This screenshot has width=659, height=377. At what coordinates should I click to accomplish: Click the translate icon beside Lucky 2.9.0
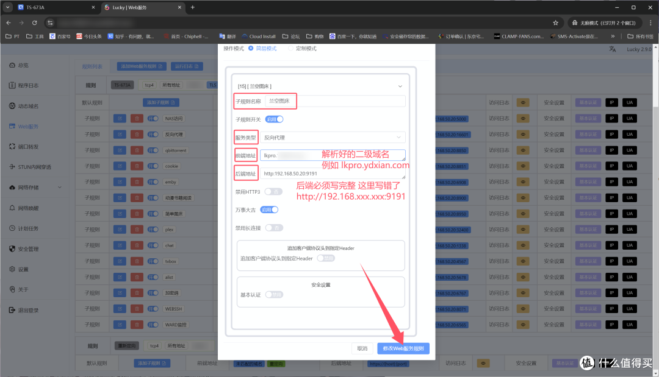(613, 49)
